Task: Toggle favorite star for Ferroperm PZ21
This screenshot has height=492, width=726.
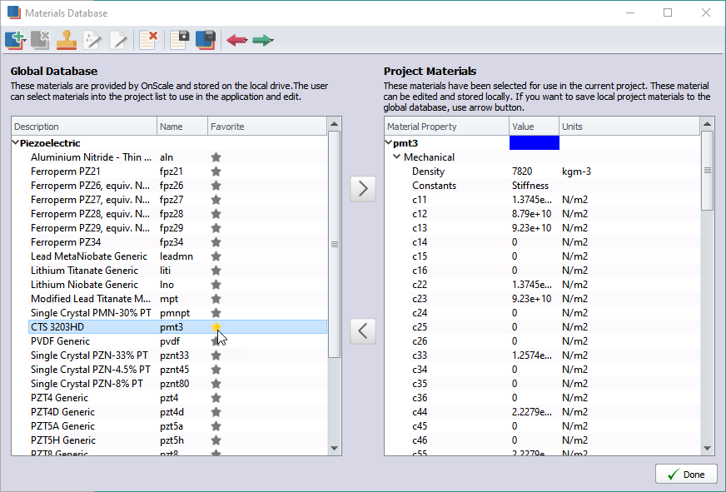Action: tap(216, 171)
